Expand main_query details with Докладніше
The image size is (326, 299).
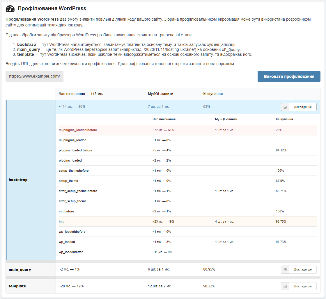pos(299,270)
